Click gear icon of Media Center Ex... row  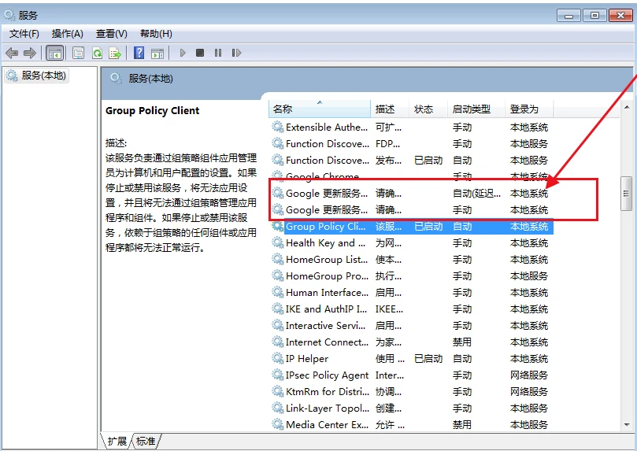(x=278, y=424)
